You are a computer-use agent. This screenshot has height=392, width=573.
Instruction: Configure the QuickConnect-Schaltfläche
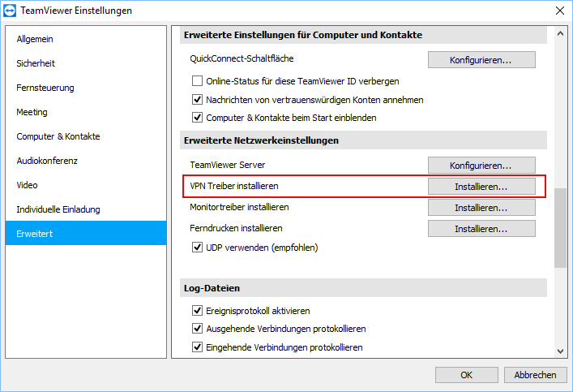click(481, 60)
